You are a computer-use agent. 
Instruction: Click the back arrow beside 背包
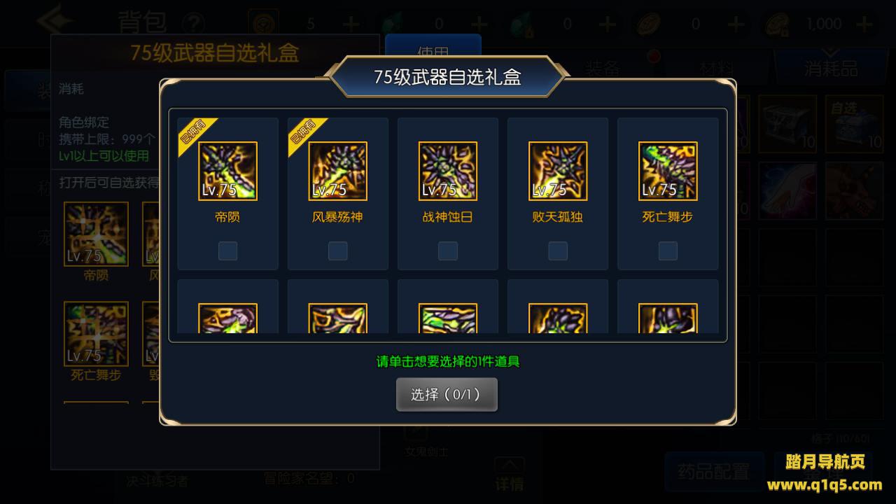click(56, 22)
